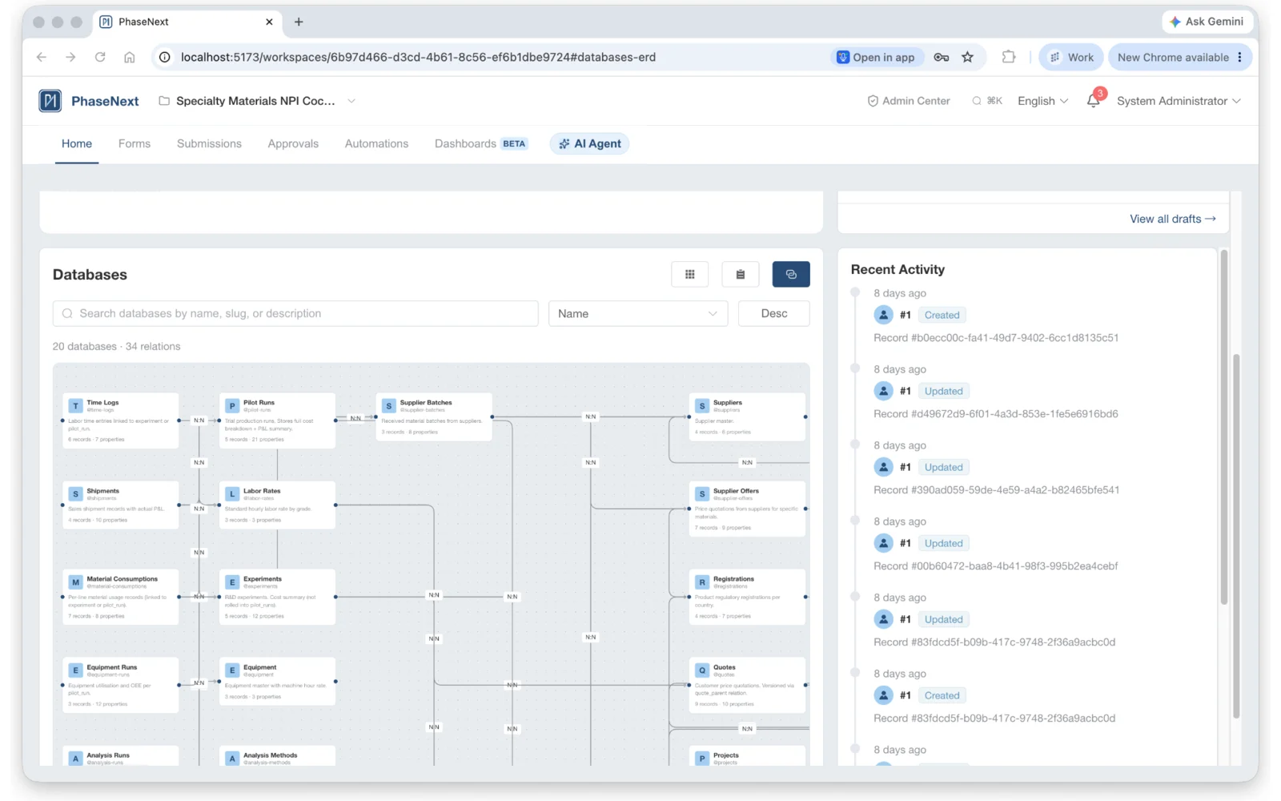Launch the AI Agent
Viewport: 1281px width, 801px height.
589,143
